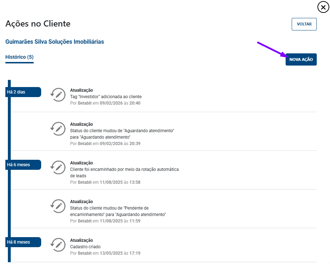This screenshot has height=264, width=330.
Task: Select the pencil icon for the automatic lead rotation entry
Action: pyautogui.click(x=58, y=167)
